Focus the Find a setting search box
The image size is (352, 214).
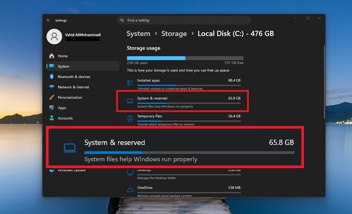184,20
